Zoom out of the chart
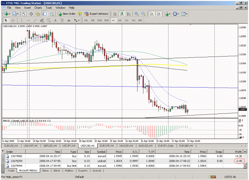Screen dimensions: 249x180 pos(143,14)
